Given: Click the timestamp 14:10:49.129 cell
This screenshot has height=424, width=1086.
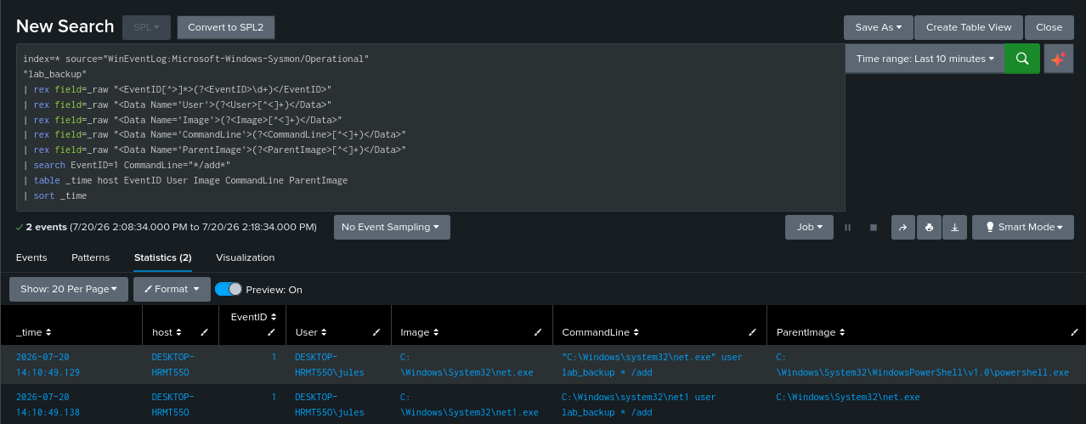Looking at the screenshot, I should click(71, 365).
